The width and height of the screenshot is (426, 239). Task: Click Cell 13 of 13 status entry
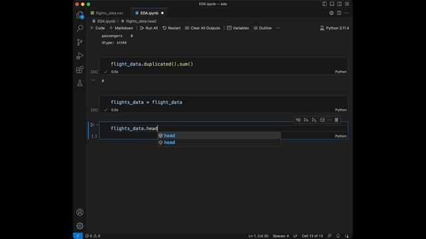[312, 236]
